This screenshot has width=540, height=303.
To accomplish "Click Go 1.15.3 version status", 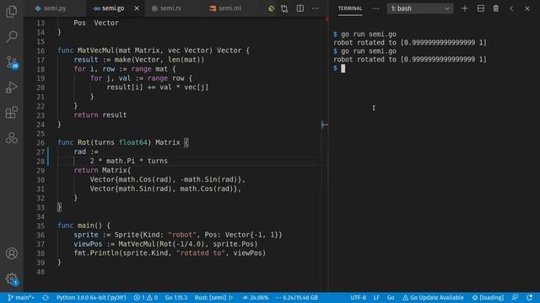I will pos(176,297).
